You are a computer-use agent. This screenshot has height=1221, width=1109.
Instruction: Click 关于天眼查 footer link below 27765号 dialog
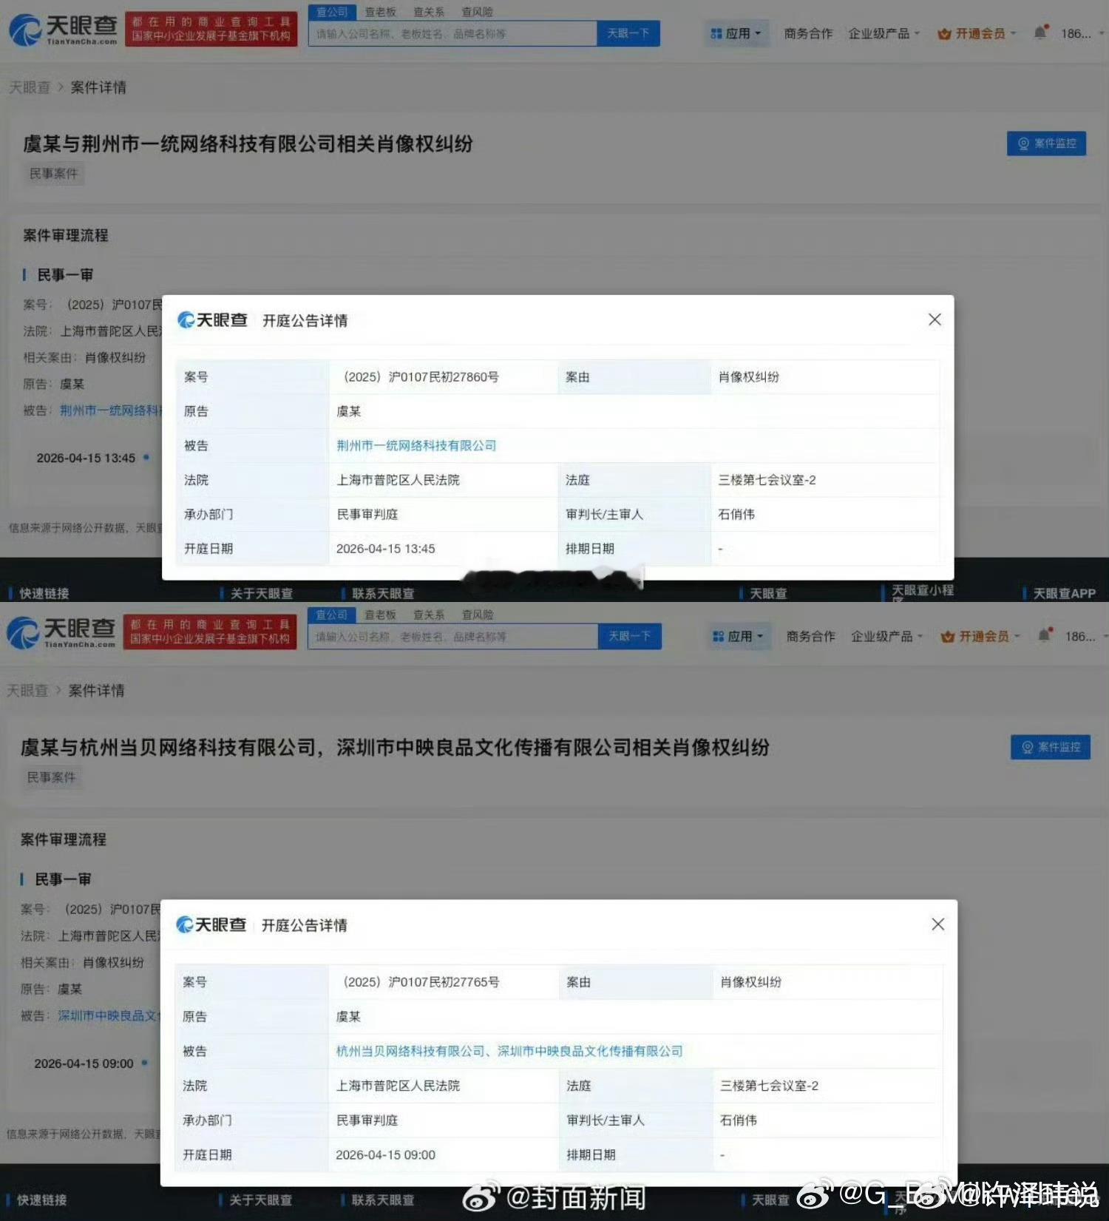pos(261,1200)
